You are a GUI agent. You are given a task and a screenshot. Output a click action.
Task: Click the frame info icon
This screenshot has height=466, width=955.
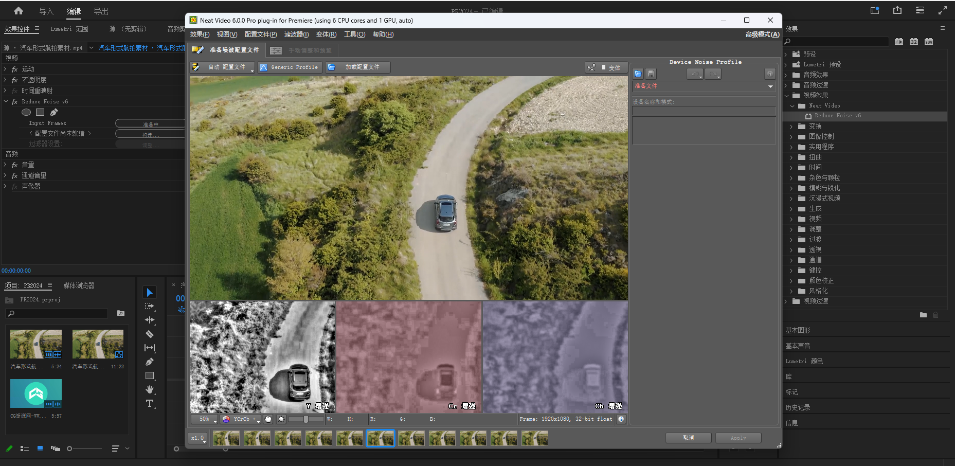pyautogui.click(x=621, y=419)
